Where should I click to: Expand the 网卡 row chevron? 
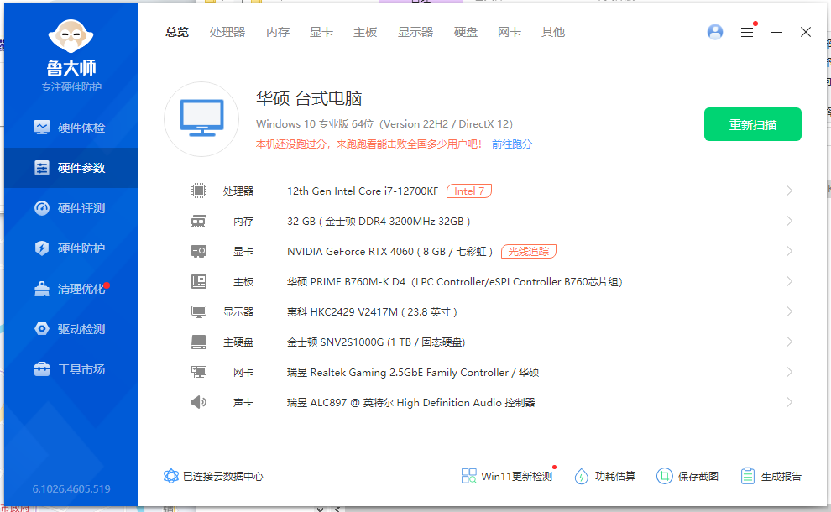790,372
